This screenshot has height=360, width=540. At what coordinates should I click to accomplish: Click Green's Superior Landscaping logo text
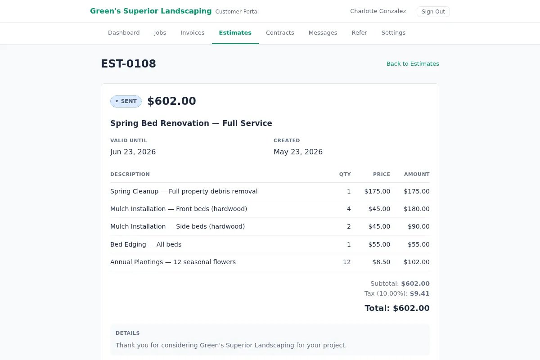tap(151, 11)
